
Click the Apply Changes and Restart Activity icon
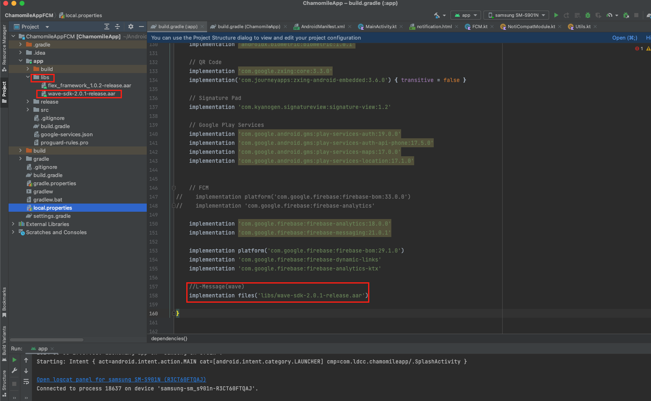click(567, 15)
